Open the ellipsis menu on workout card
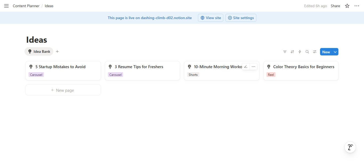Viewport: 364px width, 161px height. 253,67
